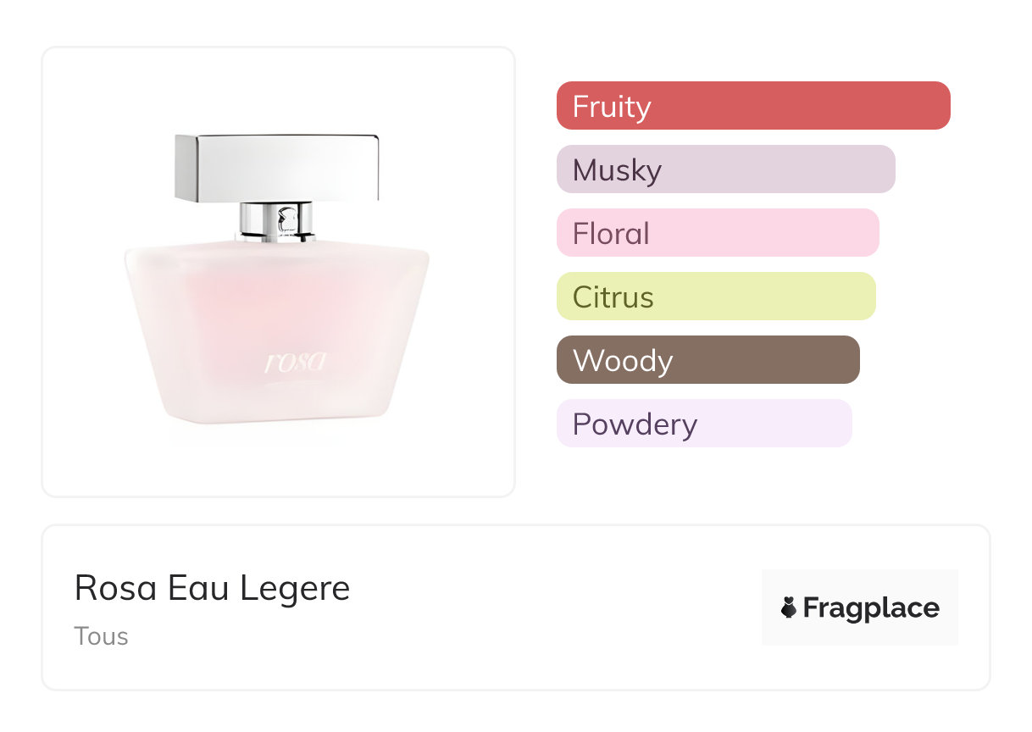Click the 'rosa' inscription on the bottle
Image resolution: width=1032 pixels, height=732 pixels.
click(x=296, y=363)
